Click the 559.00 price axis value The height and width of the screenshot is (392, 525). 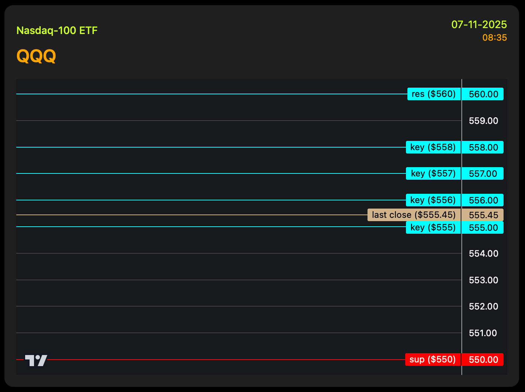483,121
